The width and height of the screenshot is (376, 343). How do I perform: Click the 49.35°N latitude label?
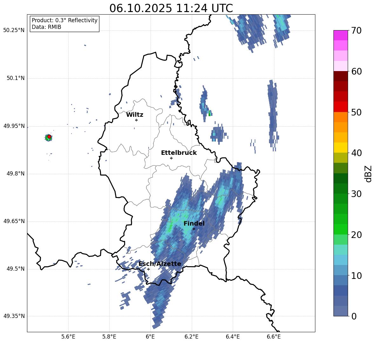pos(14,316)
